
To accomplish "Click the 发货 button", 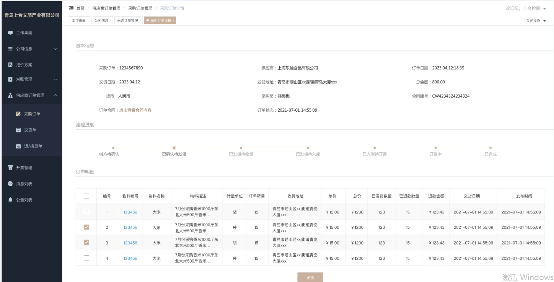I will coord(310,277).
